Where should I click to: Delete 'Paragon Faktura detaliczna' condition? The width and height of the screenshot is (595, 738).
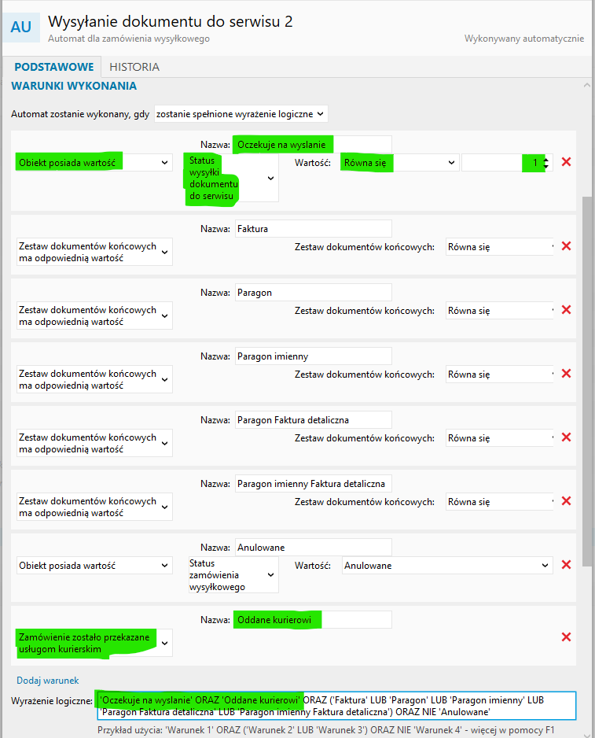tap(566, 437)
